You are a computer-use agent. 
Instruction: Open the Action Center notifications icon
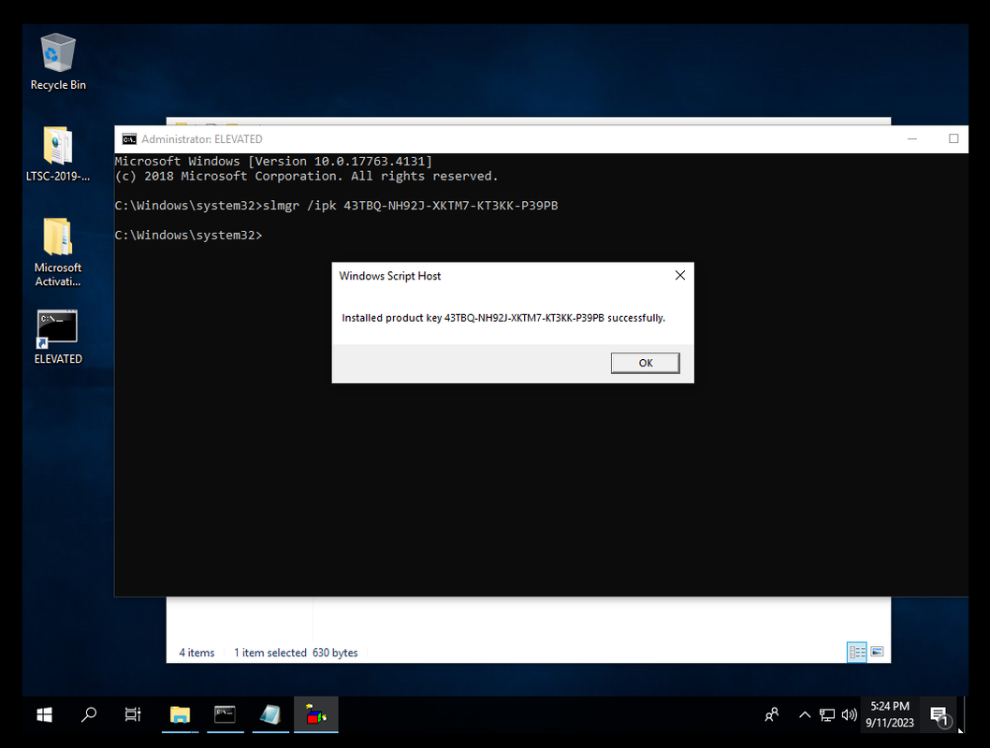tap(940, 716)
